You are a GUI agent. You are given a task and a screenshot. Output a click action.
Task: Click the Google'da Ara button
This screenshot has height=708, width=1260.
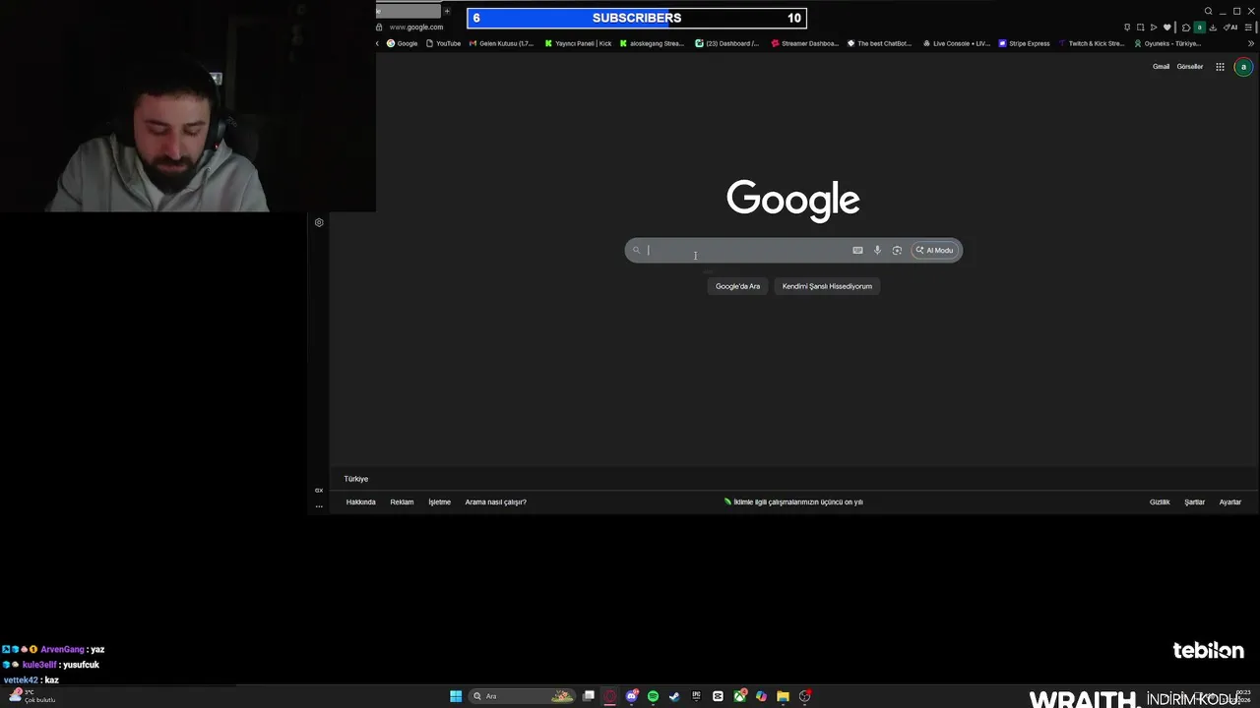tap(737, 286)
